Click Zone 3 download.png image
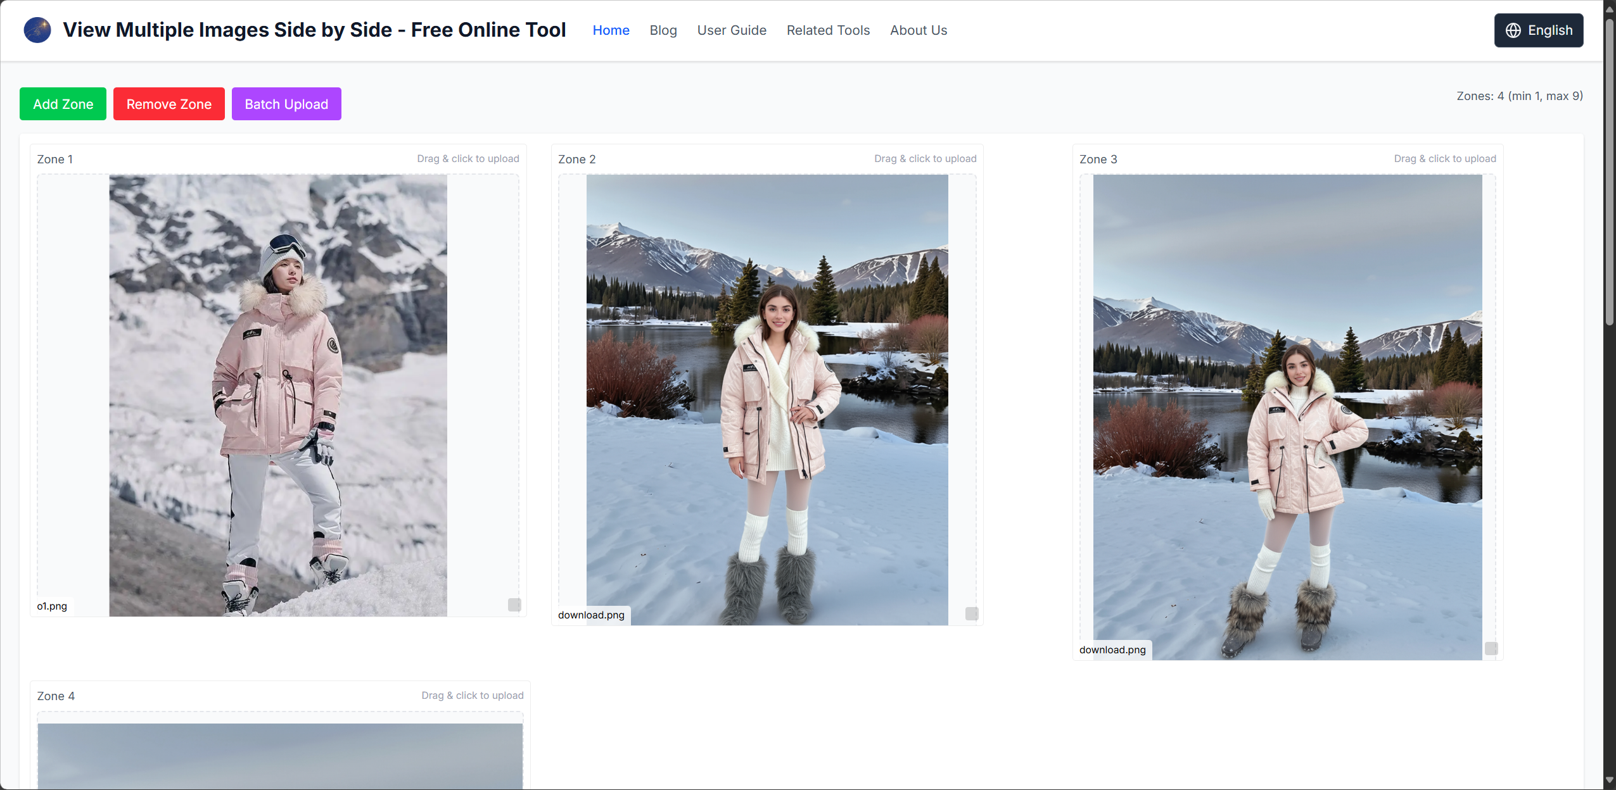Screen dimensions: 1616x790 click(1287, 418)
